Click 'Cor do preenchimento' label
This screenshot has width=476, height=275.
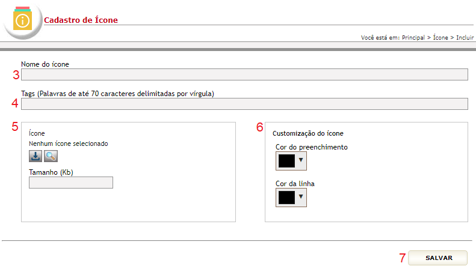tap(312, 147)
